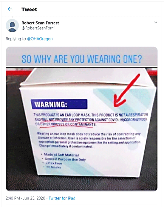Tap the red-underlined 'OTHER VIRUSES OR CONTAMINANTS' text
Viewport: 164px width, 207px height.
coord(68,124)
